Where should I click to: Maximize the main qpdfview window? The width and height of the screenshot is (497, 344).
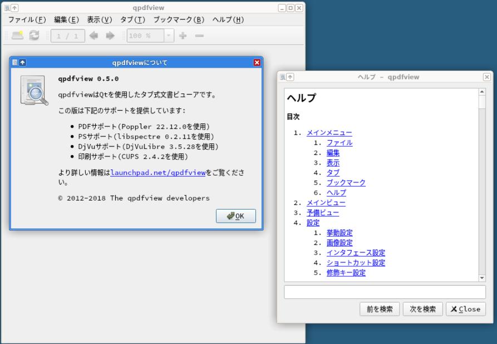[291, 8]
